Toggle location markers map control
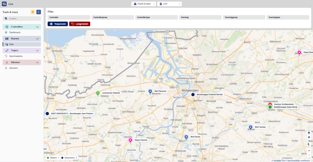The width and height of the screenshot is (313, 162). 309,133
